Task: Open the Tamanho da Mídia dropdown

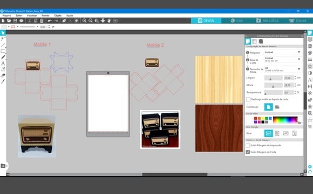Action: (283, 69)
